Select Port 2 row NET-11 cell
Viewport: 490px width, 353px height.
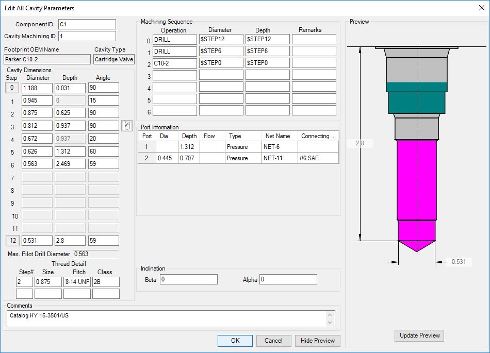click(279, 158)
